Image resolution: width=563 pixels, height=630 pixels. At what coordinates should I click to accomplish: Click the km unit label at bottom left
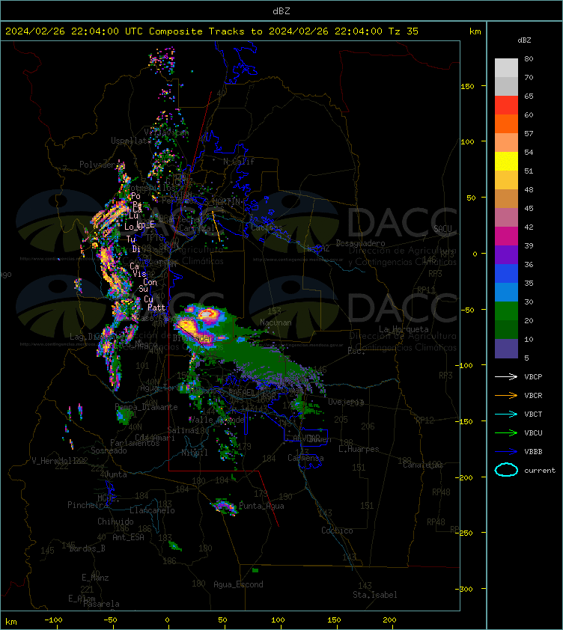[11, 622]
